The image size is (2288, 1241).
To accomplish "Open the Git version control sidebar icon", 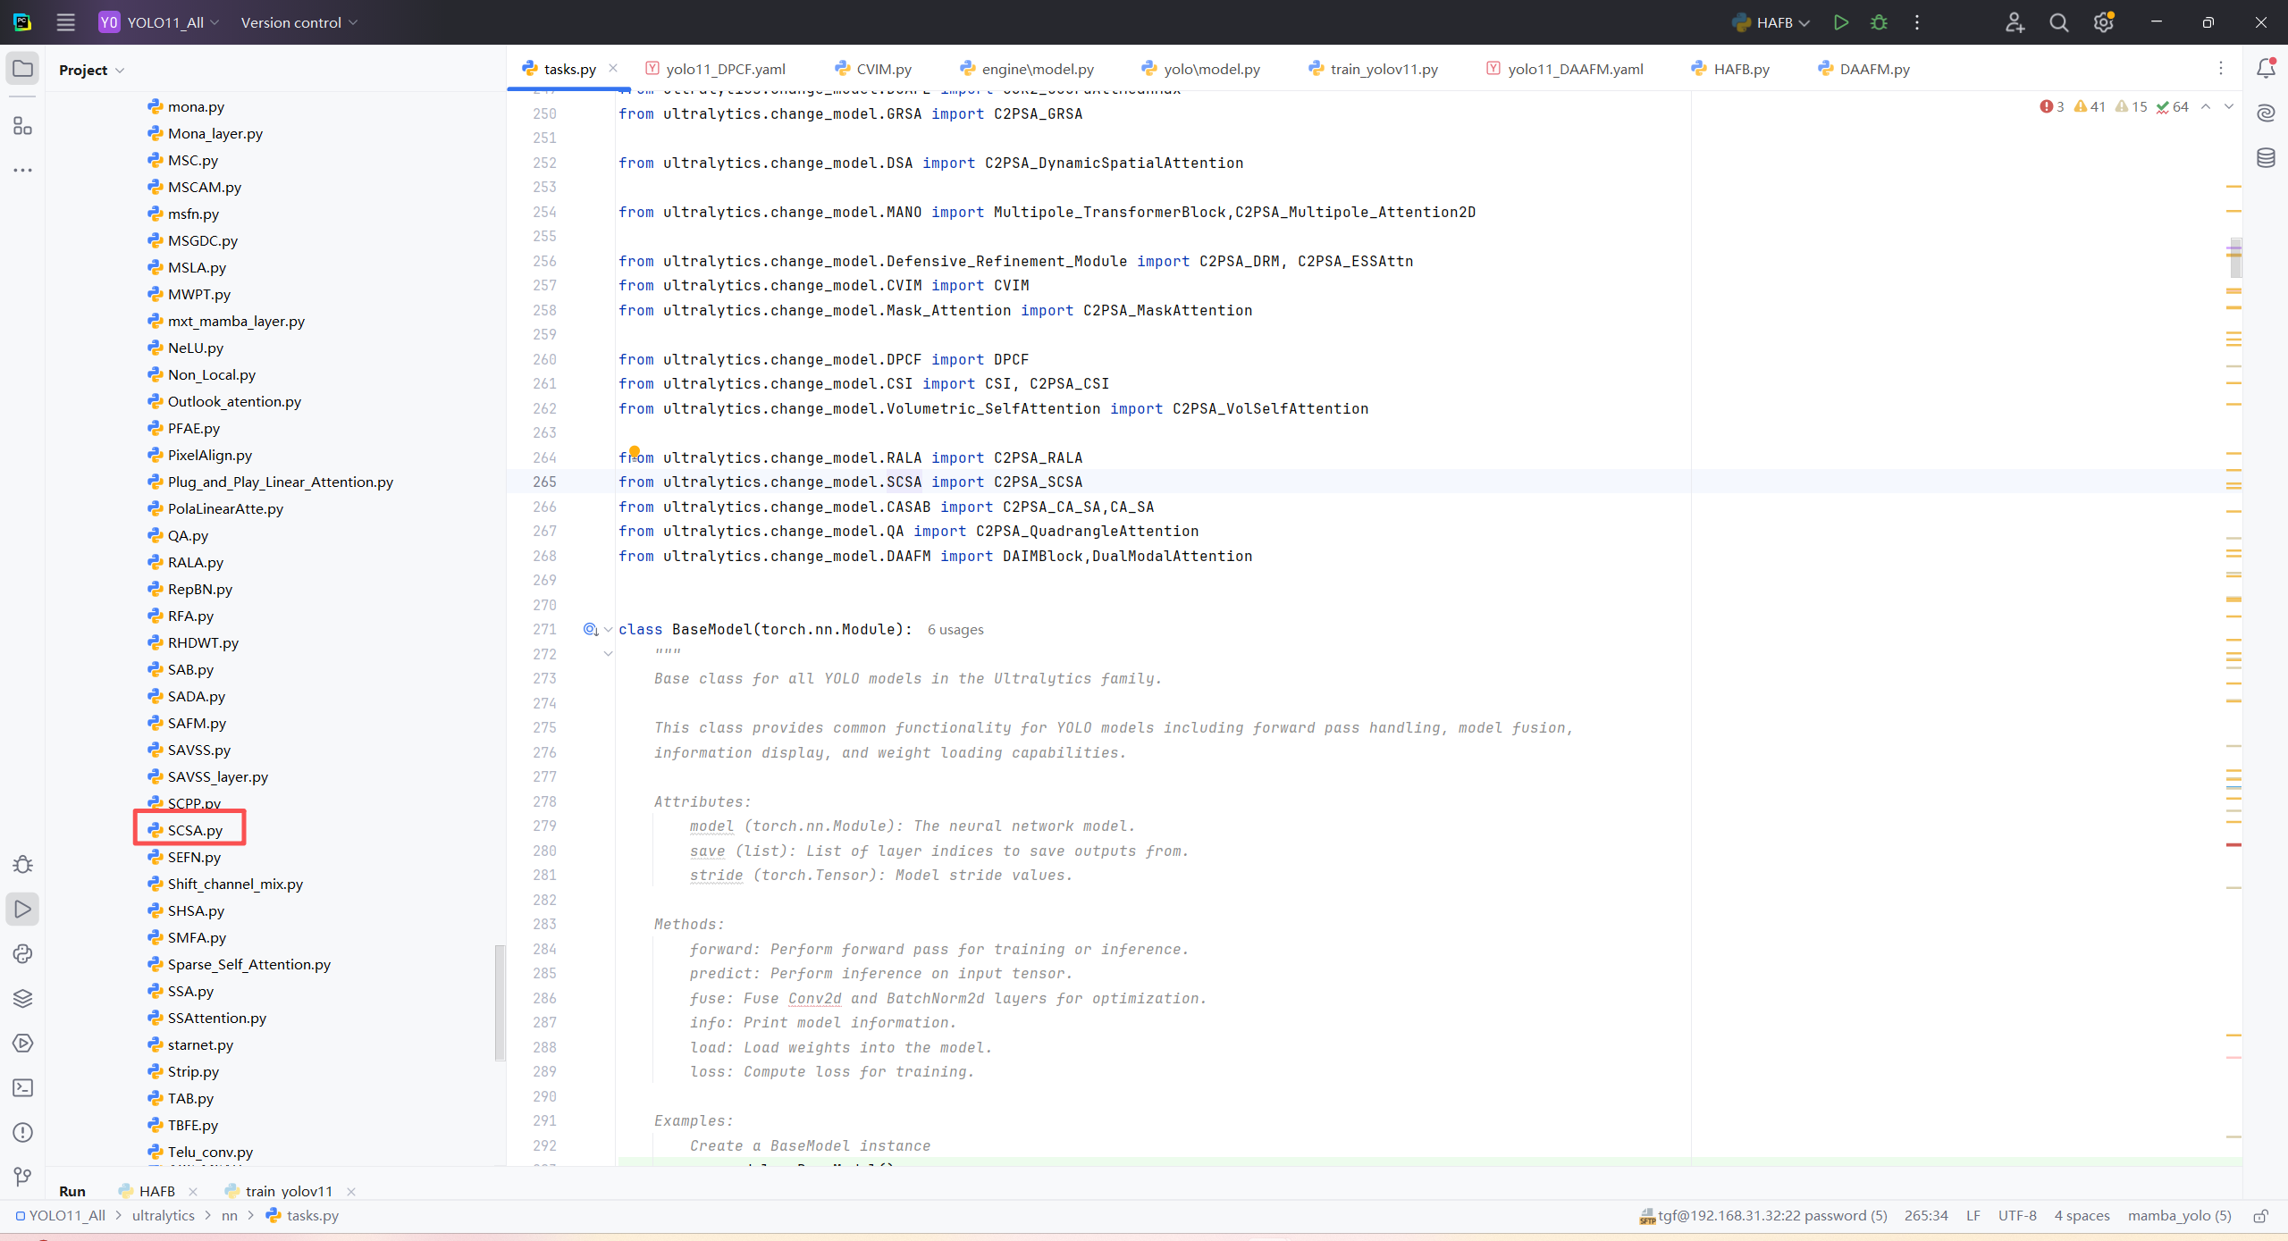I will pos(22,1177).
